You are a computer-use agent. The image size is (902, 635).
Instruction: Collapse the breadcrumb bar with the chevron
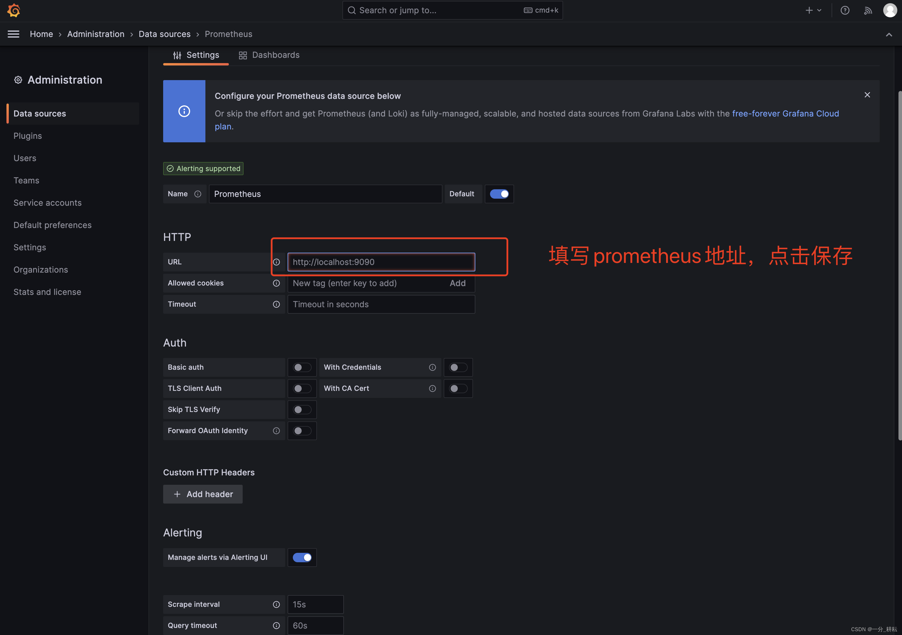click(x=889, y=35)
